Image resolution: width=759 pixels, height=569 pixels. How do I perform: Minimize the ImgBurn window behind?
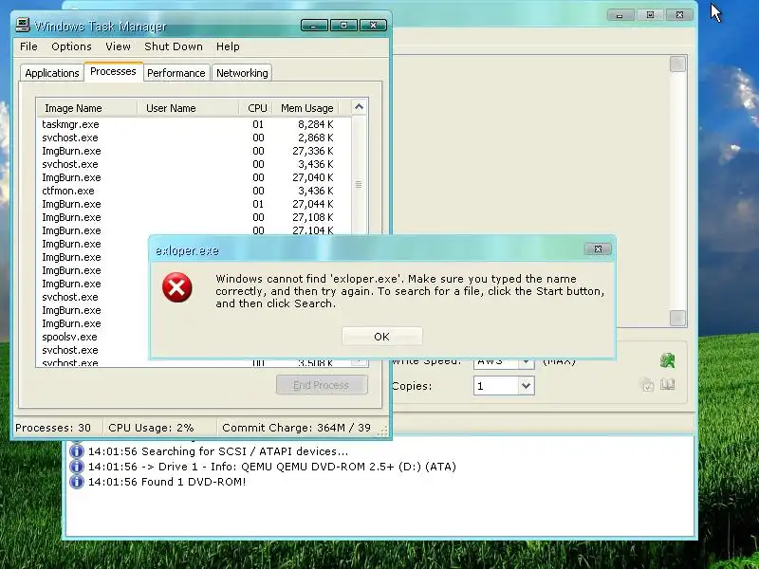[x=620, y=15]
